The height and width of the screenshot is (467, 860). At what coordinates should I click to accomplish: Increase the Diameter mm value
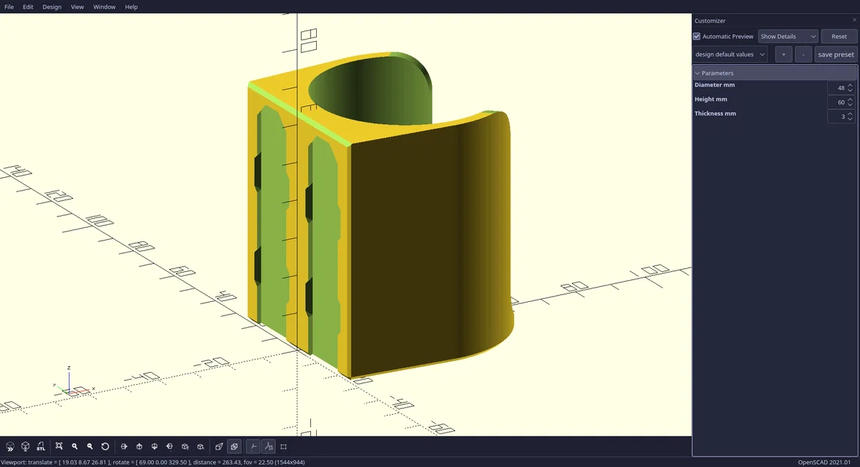point(850,85)
